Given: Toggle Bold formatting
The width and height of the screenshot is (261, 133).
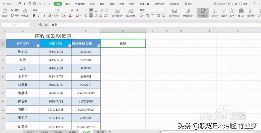Looking at the screenshot, I should [x=34, y=15].
